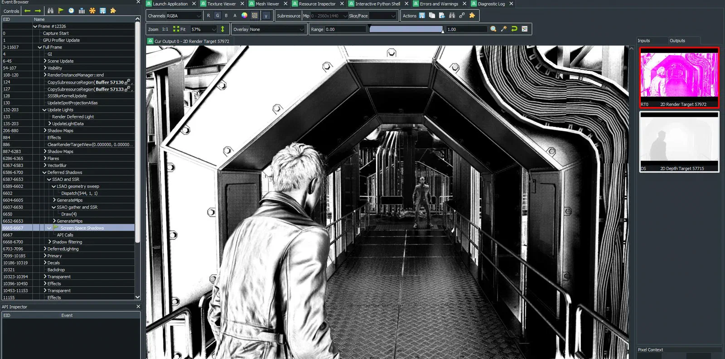The image size is (725, 359).
Task: Toggle the A alpha channel button
Action: (235, 15)
